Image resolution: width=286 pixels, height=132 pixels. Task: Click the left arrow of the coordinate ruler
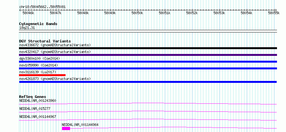20,10
